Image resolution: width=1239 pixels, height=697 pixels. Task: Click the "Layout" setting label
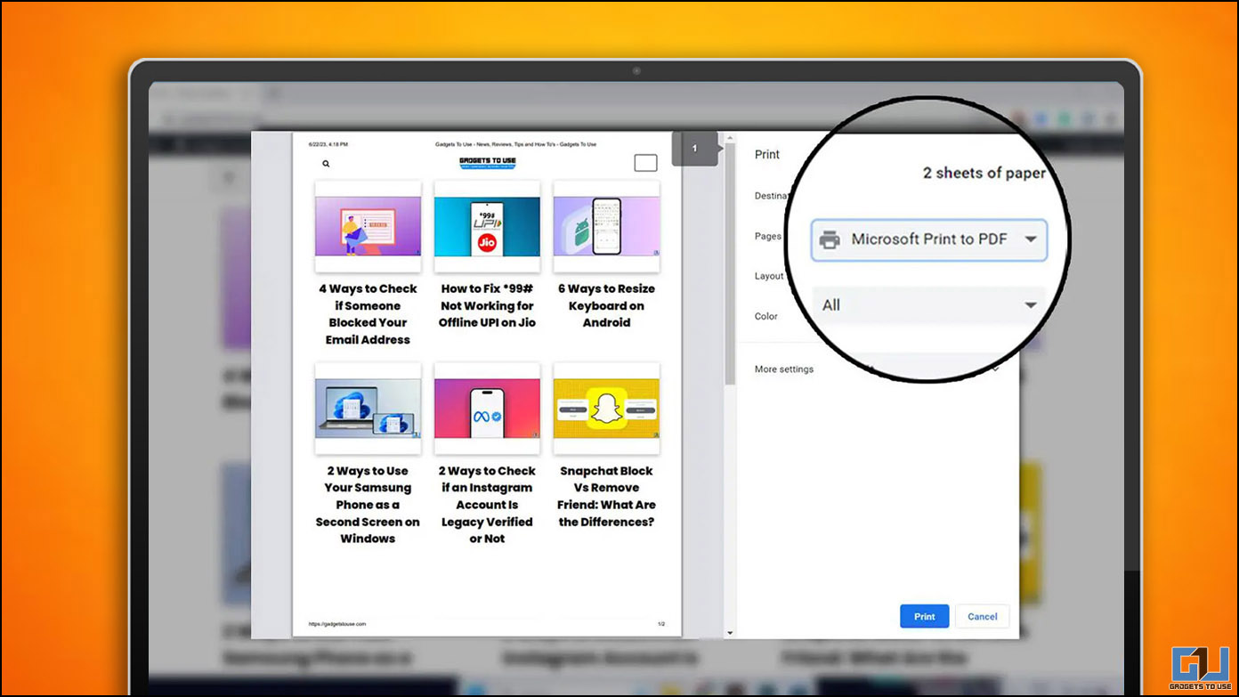pyautogui.click(x=769, y=276)
